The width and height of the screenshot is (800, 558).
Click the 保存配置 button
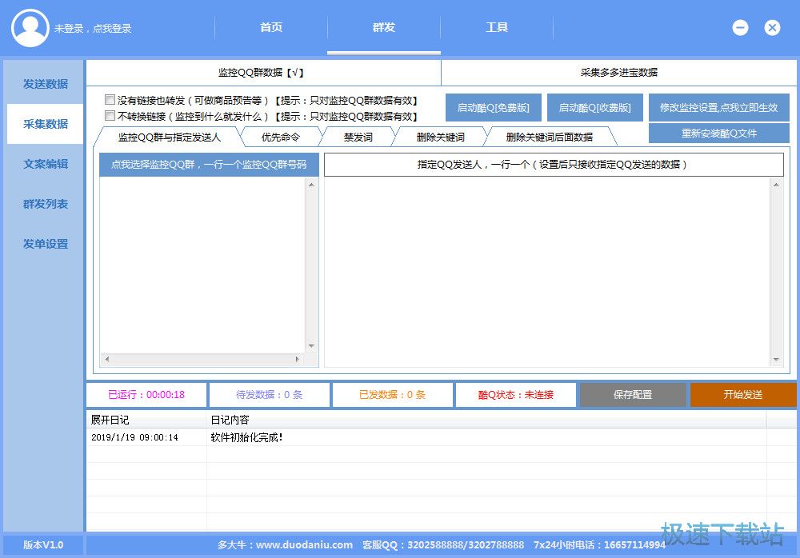tap(632, 395)
